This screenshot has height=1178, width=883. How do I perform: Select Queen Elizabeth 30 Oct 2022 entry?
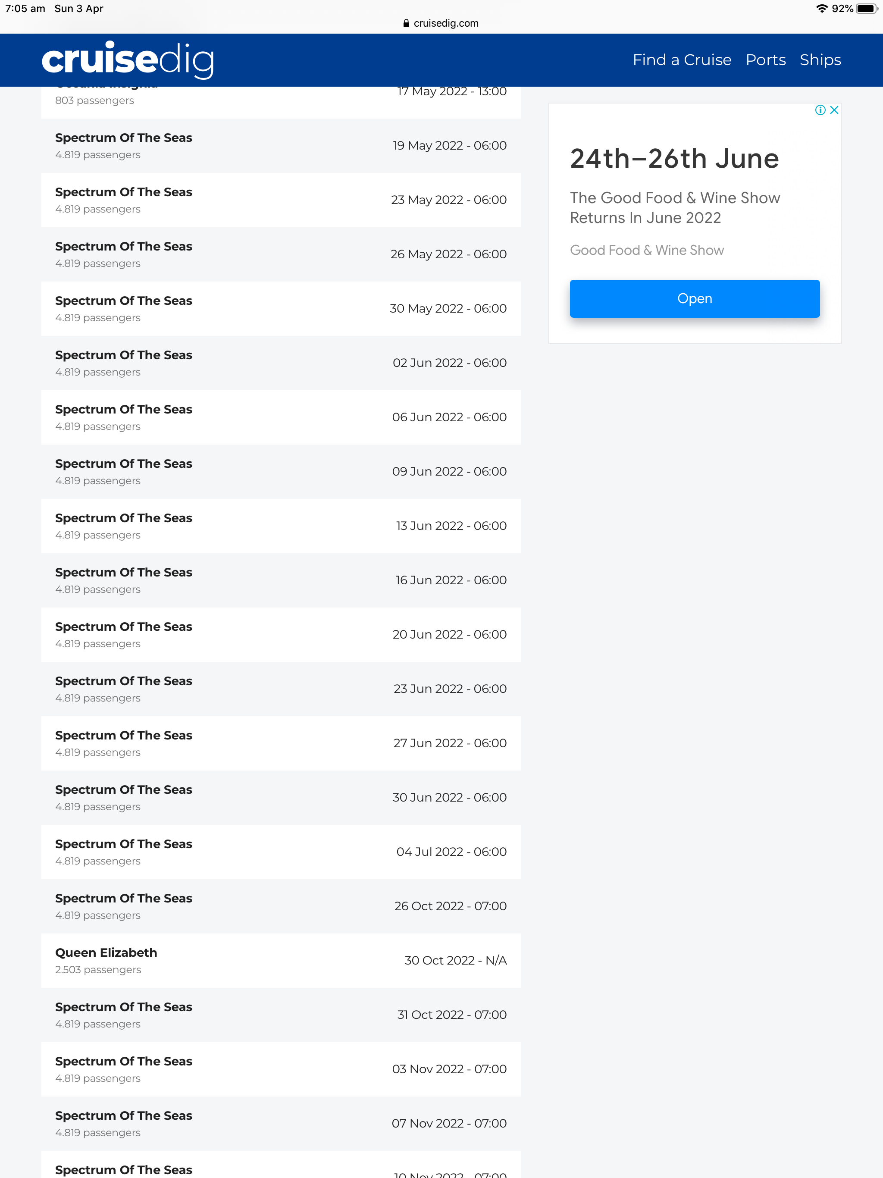click(x=281, y=961)
